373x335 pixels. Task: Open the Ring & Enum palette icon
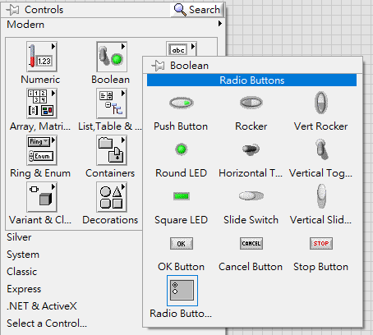[42, 150]
